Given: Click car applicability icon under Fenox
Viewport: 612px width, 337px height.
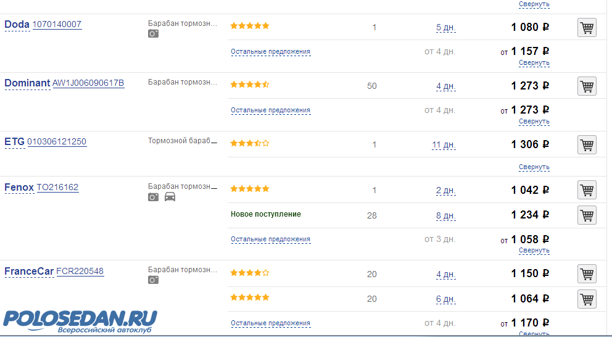Looking at the screenshot, I should tap(170, 197).
